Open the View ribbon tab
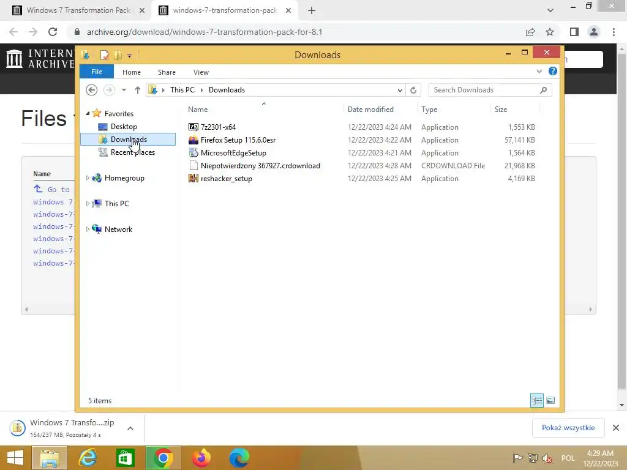Viewport: 627px width, 470px height. click(x=201, y=72)
